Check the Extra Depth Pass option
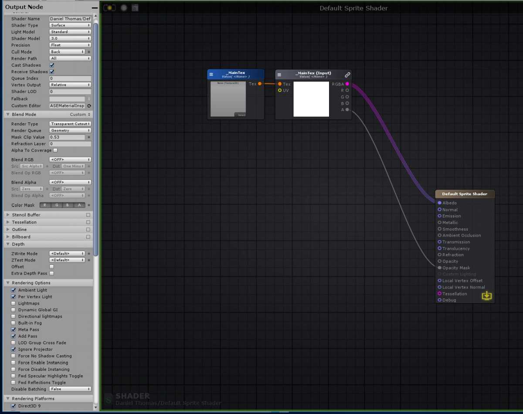This screenshot has width=523, height=414. click(51, 273)
